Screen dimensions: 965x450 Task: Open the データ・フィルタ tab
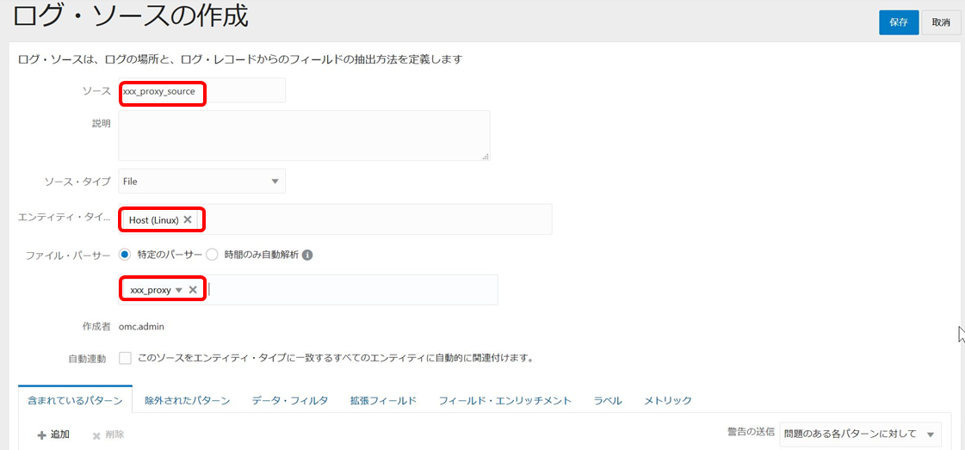(x=290, y=400)
